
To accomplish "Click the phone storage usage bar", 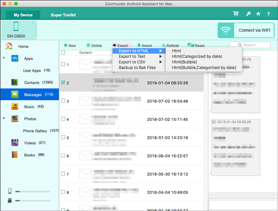I will pyautogui.click(x=33, y=191).
